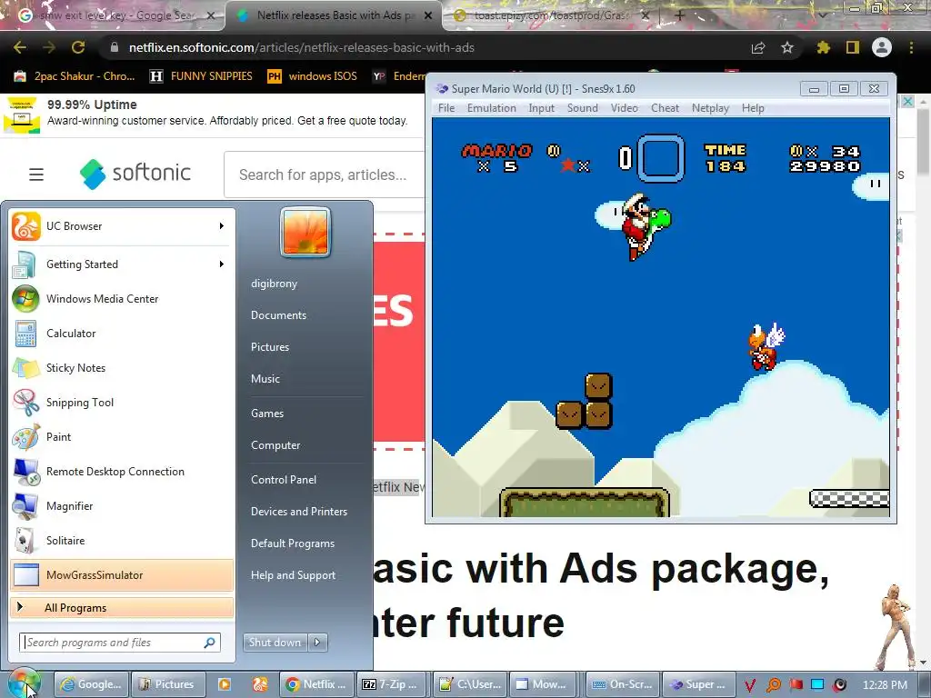This screenshot has width=931, height=698.
Task: Open Chrome three-dot menu
Action: (x=911, y=47)
